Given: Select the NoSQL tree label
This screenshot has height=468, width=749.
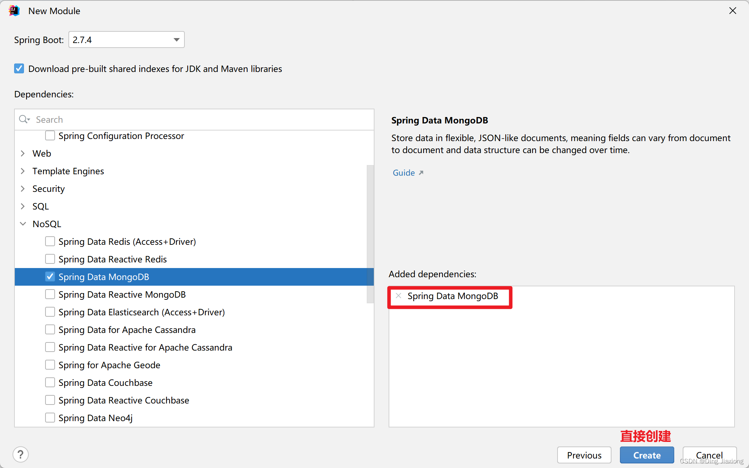Looking at the screenshot, I should [x=47, y=224].
